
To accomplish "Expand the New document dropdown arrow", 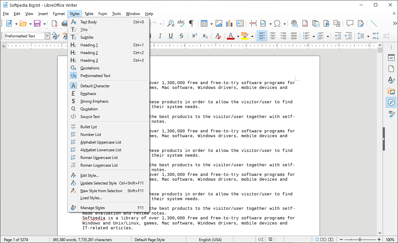I will (16, 24).
